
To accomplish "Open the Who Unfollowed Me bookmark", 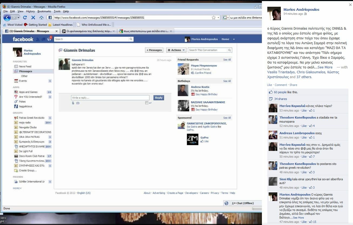I will coord(94,25).
